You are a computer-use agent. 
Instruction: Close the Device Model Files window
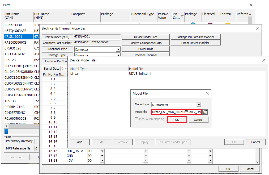tap(264, 60)
